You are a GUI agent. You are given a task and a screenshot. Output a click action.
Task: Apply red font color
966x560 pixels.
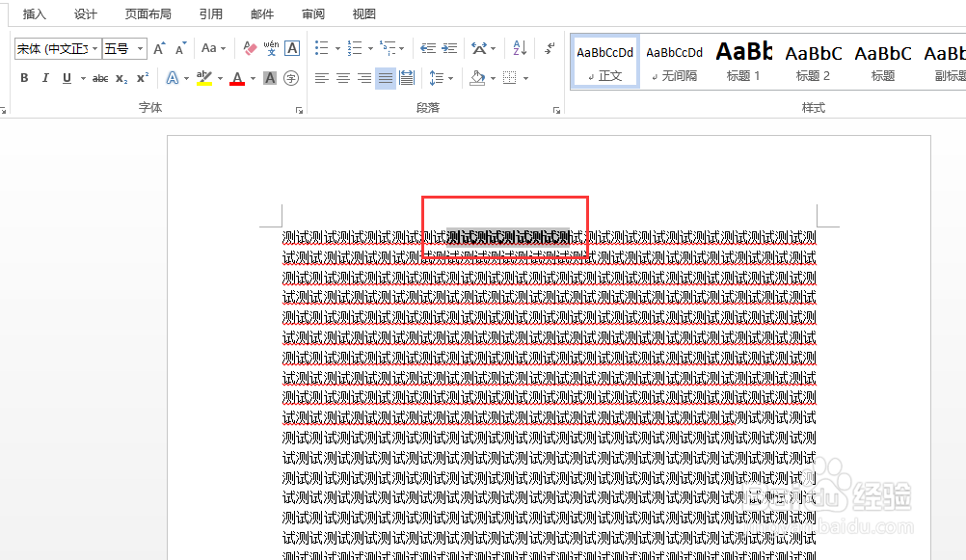tap(237, 78)
